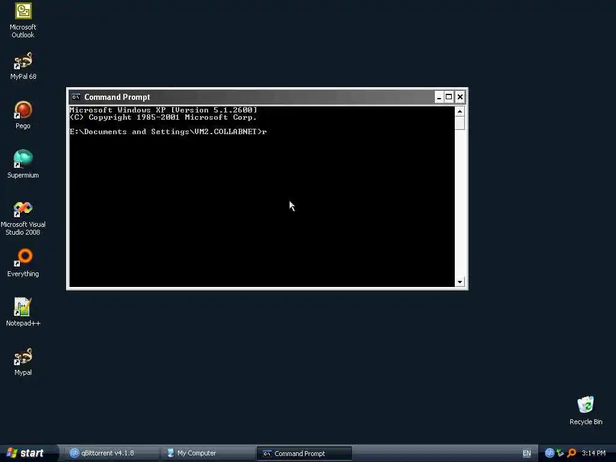Click the EN language indicator
Image resolution: width=616 pixels, height=462 pixels.
point(526,454)
